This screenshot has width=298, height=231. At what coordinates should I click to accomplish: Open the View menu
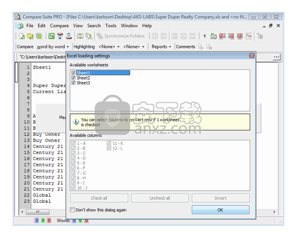click(x=78, y=26)
